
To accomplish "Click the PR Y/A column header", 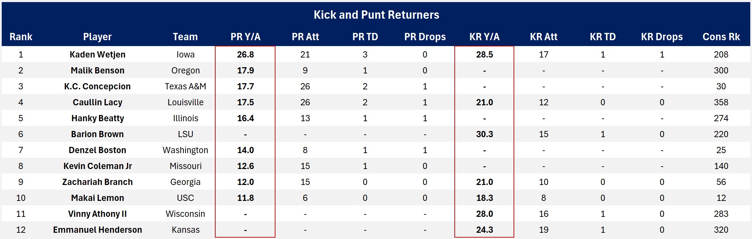I will [x=245, y=37].
